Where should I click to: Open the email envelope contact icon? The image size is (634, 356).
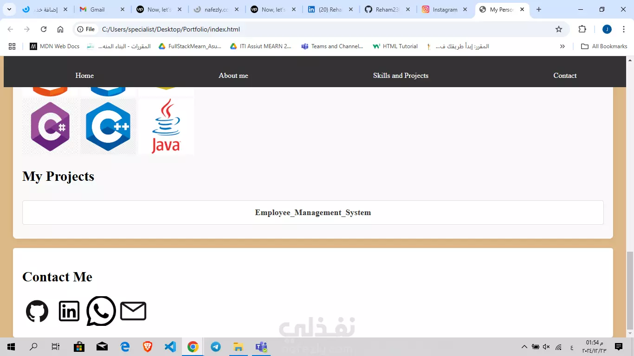pyautogui.click(x=133, y=311)
